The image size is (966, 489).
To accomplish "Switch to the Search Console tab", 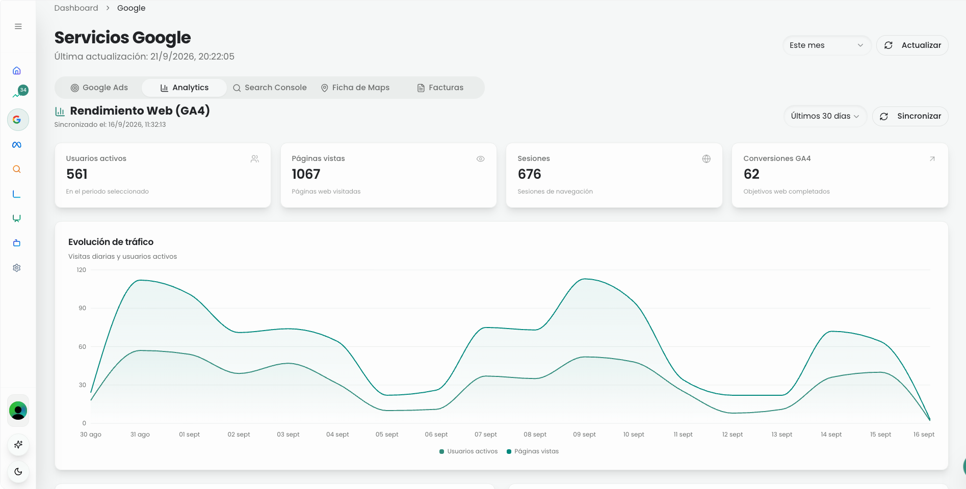I will (270, 88).
